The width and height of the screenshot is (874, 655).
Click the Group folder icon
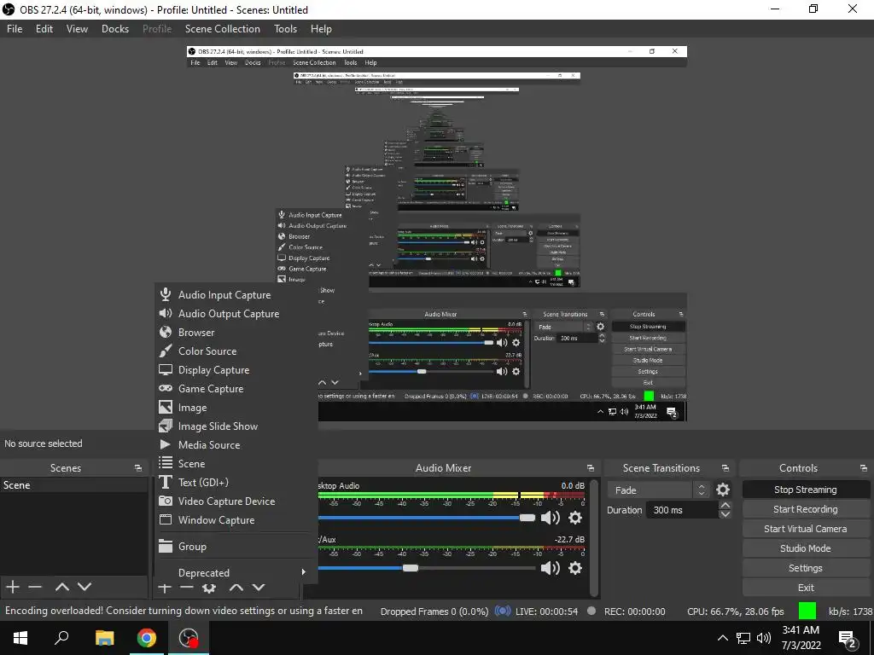[x=165, y=547]
